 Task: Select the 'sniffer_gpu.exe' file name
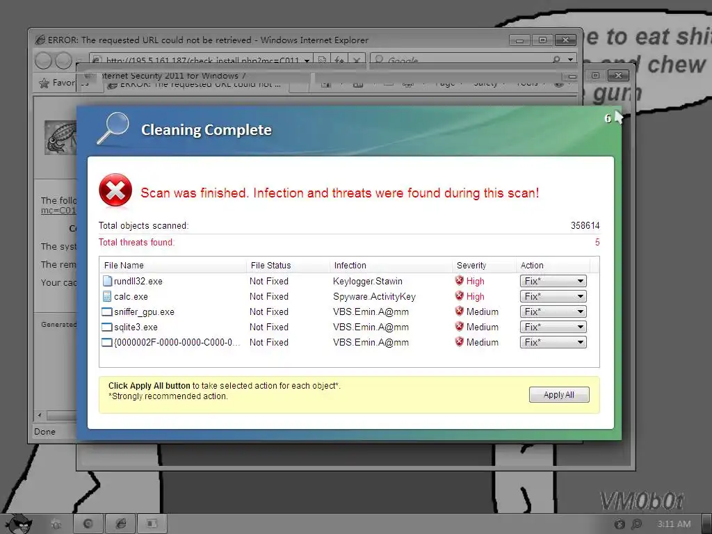click(144, 312)
